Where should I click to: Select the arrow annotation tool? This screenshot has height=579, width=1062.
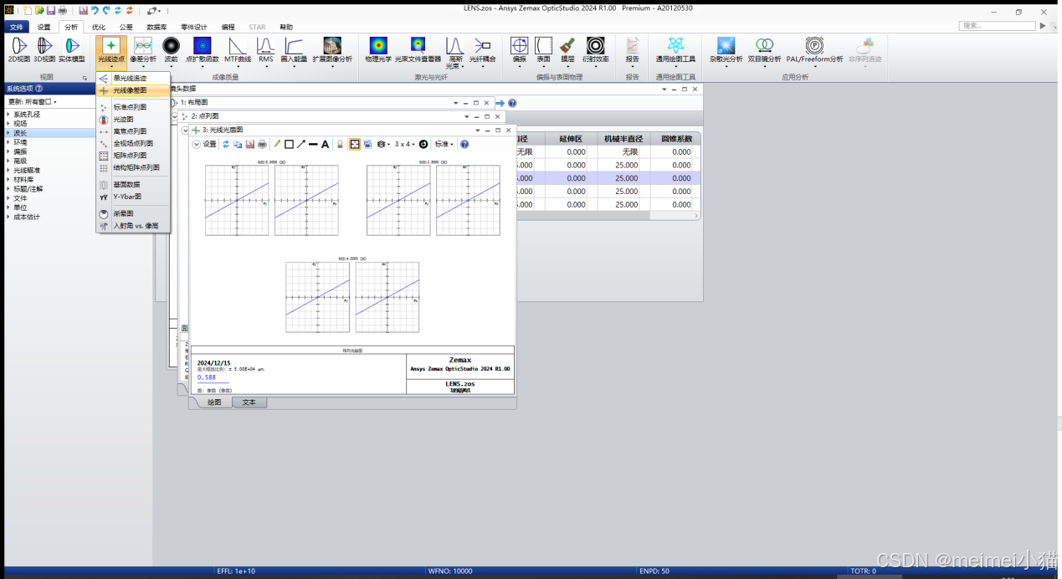301,144
